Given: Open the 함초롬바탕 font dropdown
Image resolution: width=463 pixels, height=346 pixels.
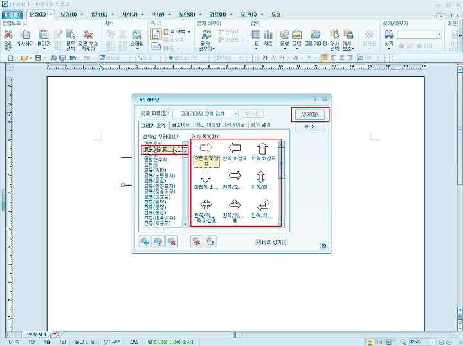Looking at the screenshot, I should click(x=211, y=58).
